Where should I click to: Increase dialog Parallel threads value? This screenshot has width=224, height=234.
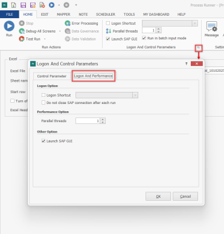[103, 120]
